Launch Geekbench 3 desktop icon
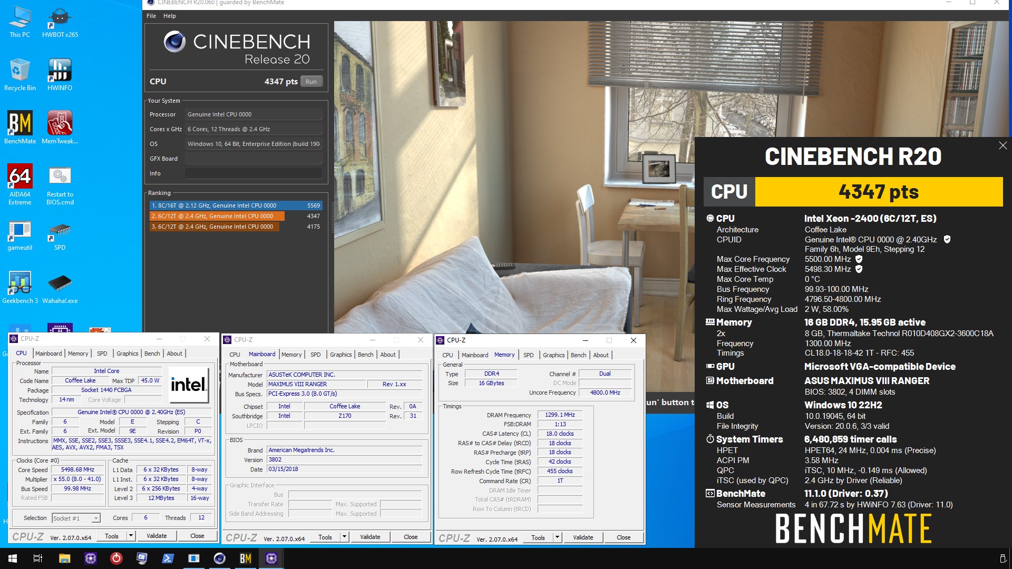 (x=20, y=288)
